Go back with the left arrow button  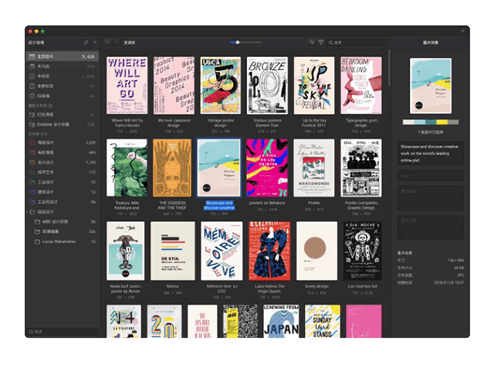[x=108, y=42]
